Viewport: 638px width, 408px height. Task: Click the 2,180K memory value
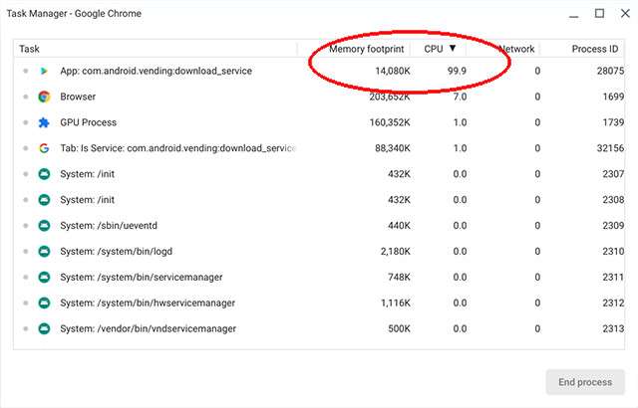point(395,252)
